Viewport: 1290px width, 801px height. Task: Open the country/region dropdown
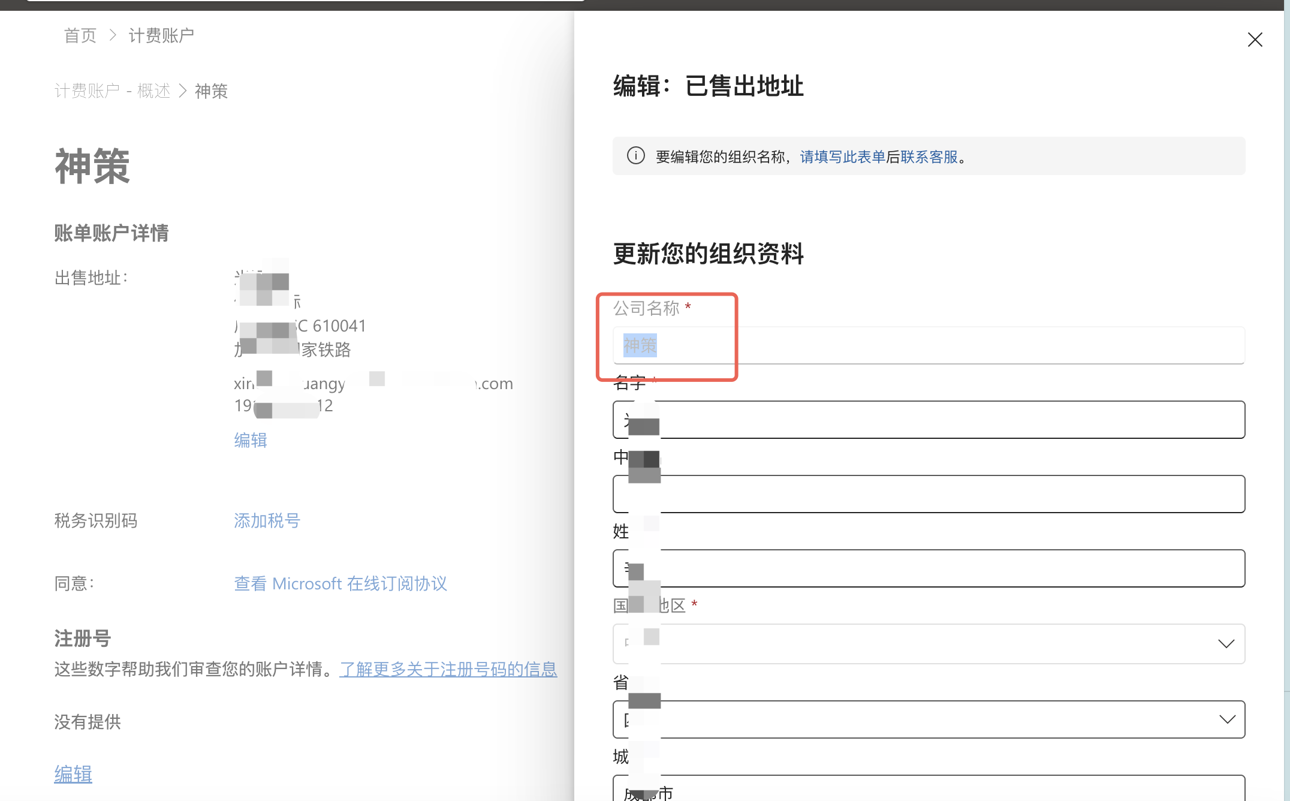point(929,643)
